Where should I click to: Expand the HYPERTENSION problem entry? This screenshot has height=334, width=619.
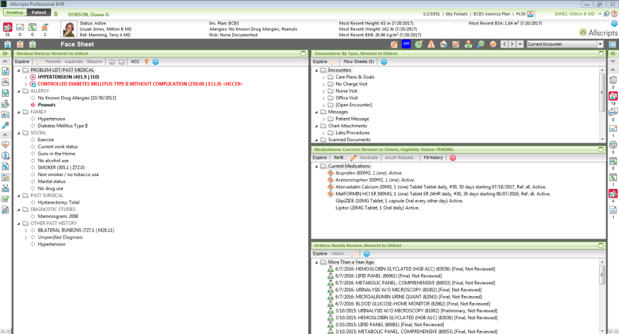pyautogui.click(x=26, y=77)
